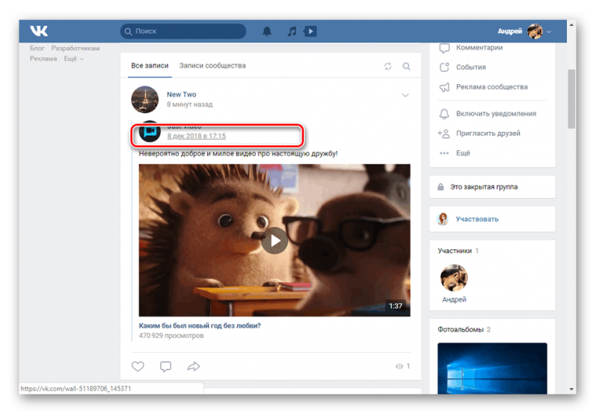Open Реклама сообщества menu item
This screenshot has width=596, height=414.
click(x=492, y=87)
